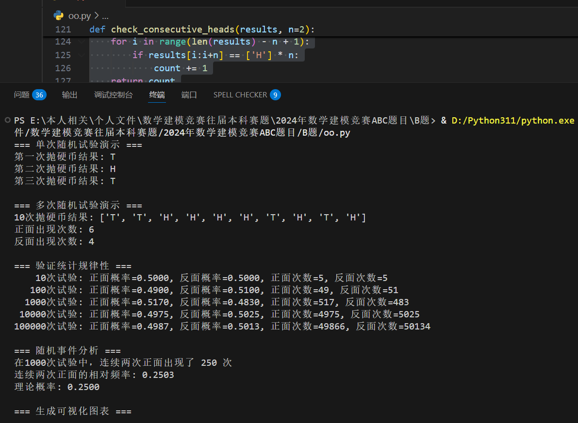The image size is (578, 423).
Task: Click '反面出现次数: 4' line
Action: point(54,242)
